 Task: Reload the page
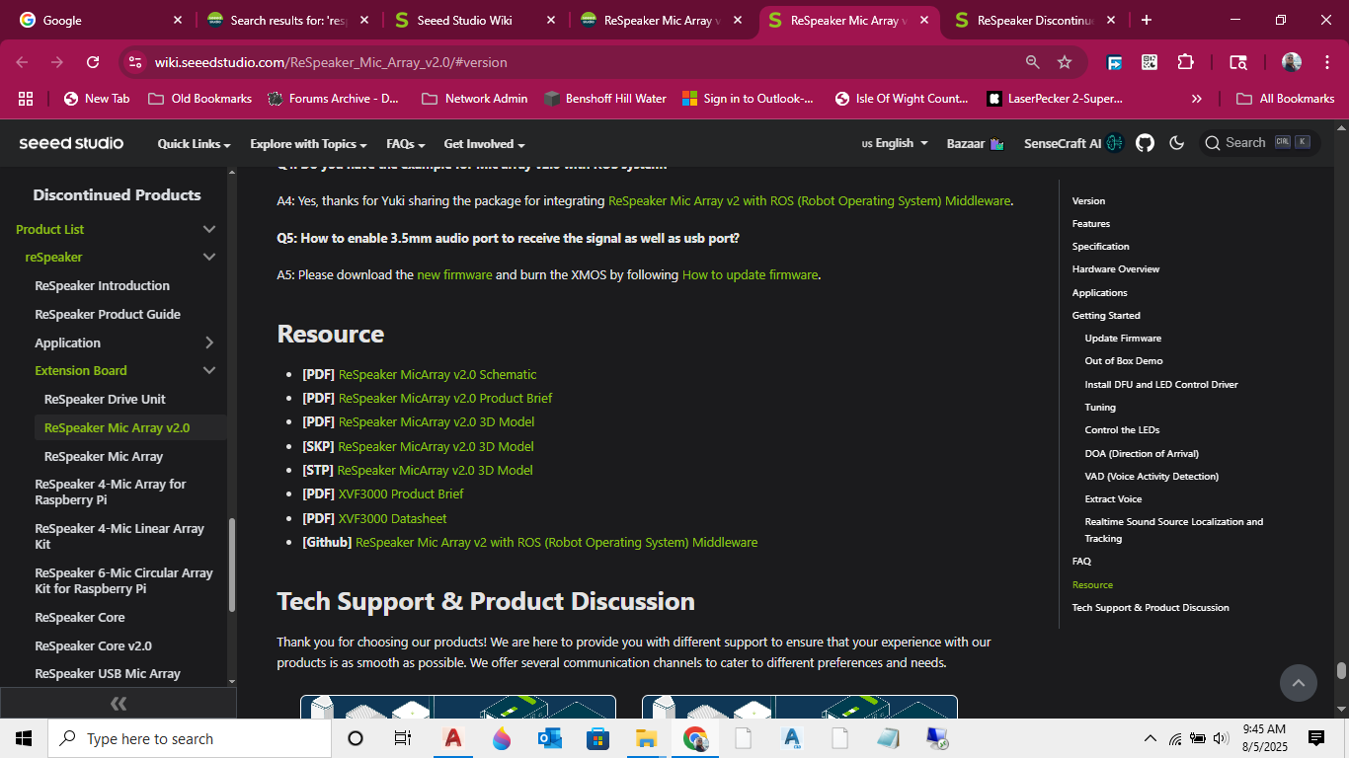click(93, 62)
